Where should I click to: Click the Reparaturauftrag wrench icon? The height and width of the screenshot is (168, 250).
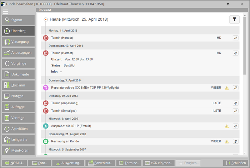[x=46, y=88]
